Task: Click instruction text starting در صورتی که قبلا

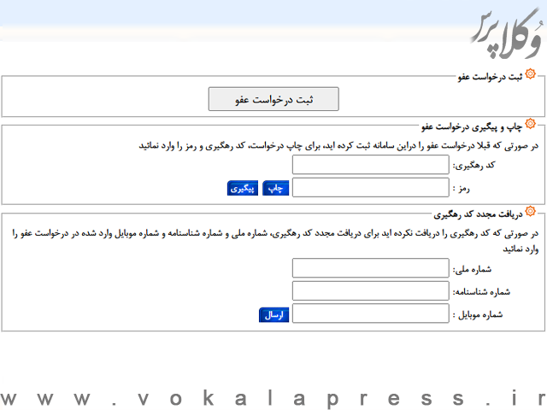Action: [x=338, y=146]
